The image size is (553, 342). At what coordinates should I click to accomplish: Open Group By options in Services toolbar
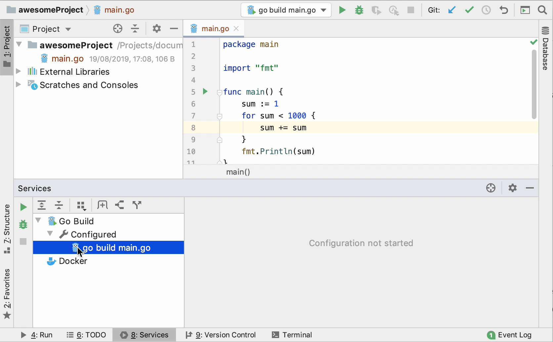tap(81, 205)
